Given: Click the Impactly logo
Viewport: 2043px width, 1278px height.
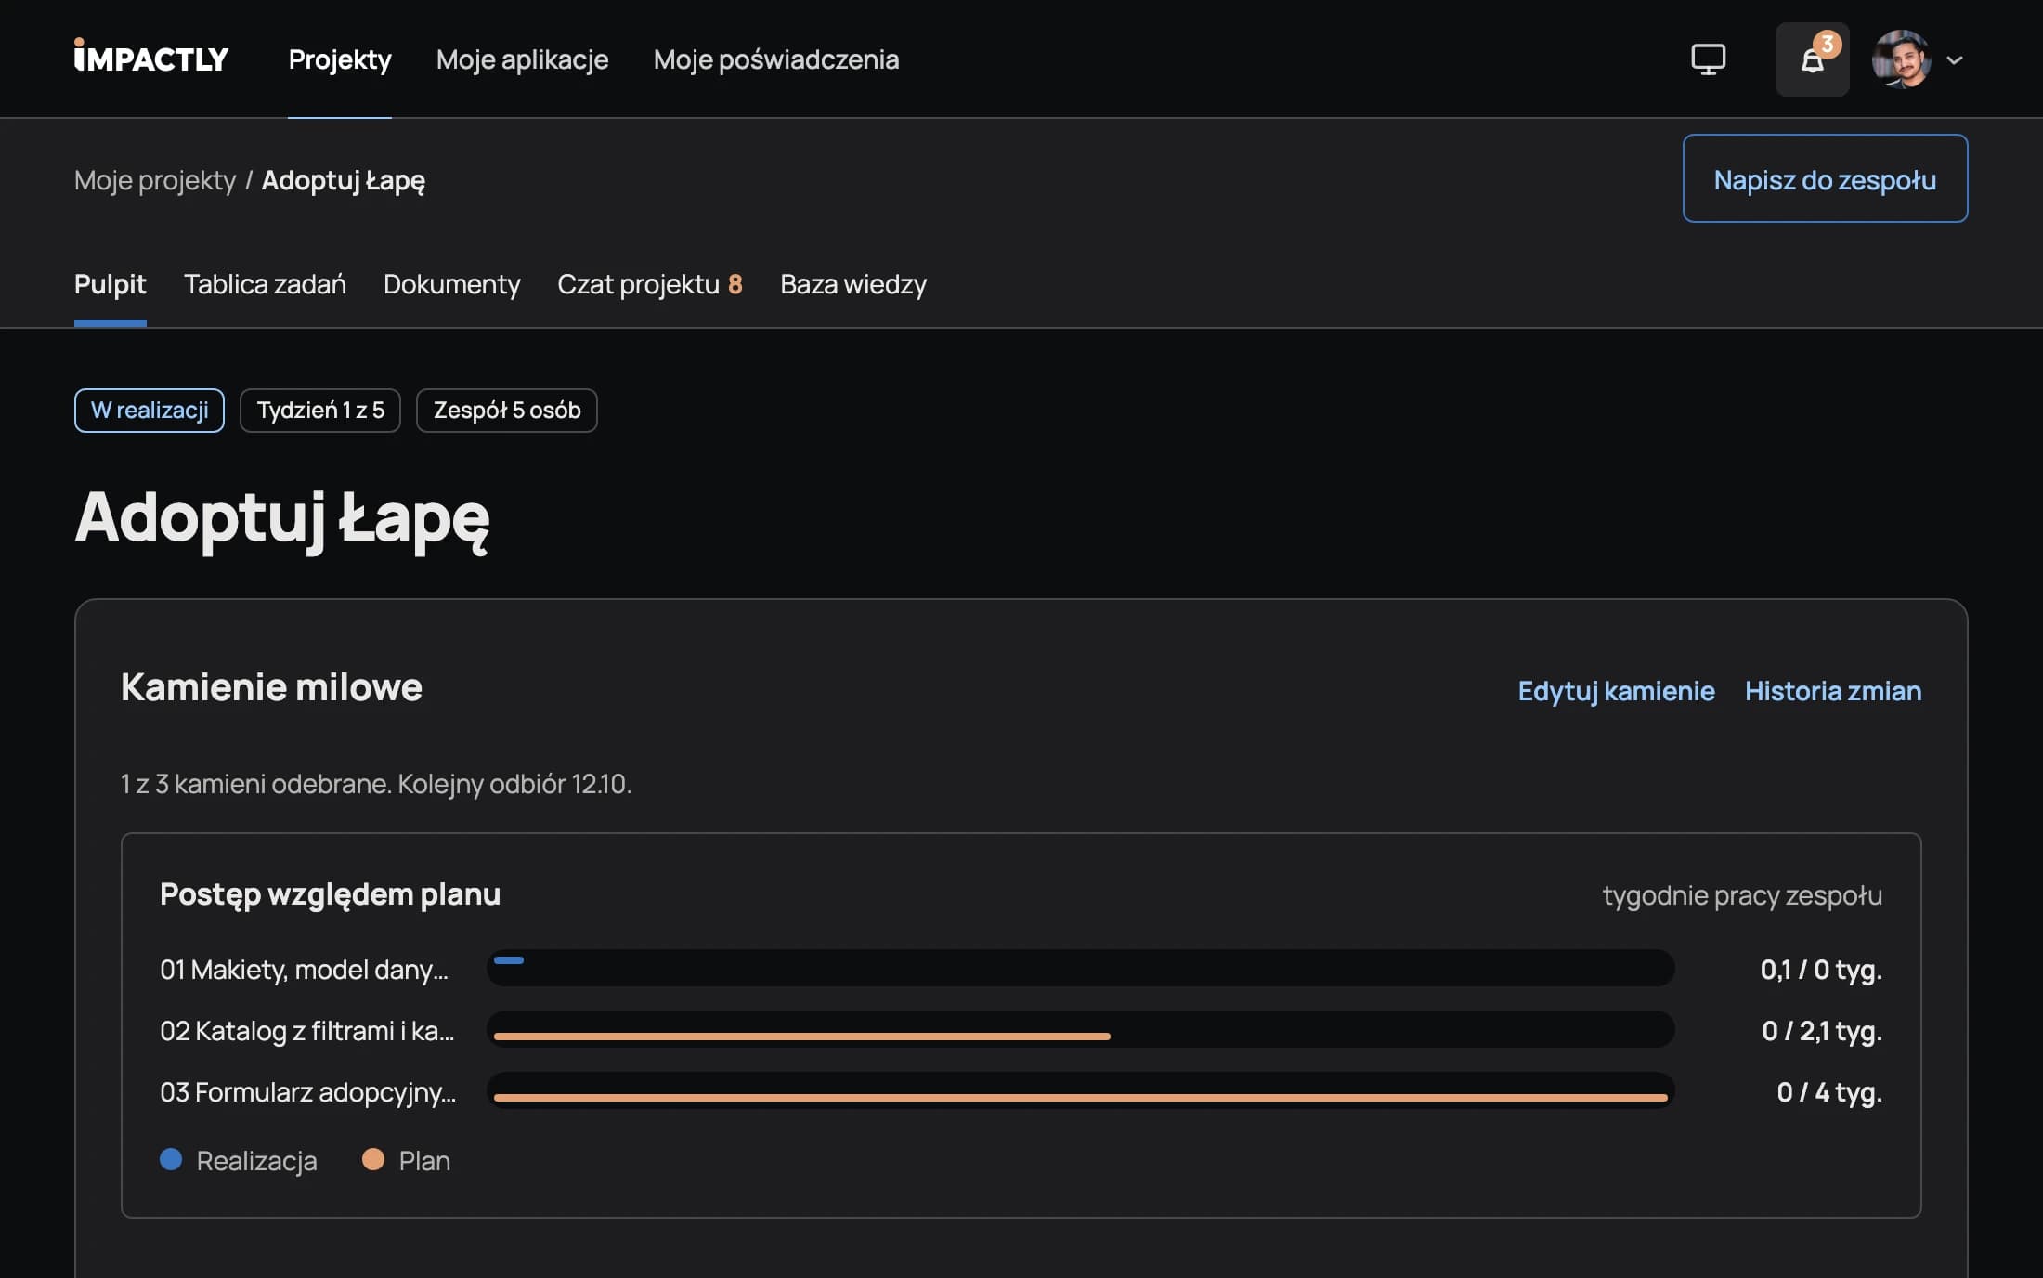Looking at the screenshot, I should tap(151, 58).
